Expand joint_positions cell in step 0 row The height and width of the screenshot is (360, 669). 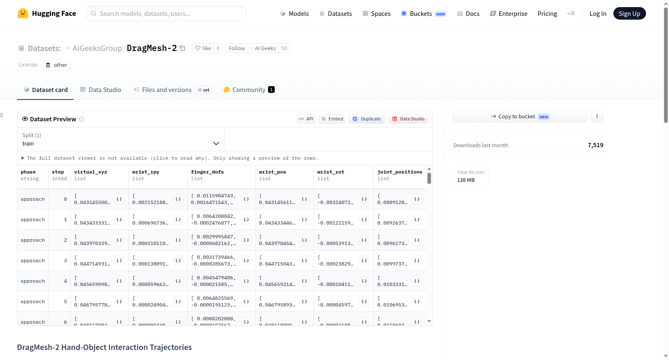point(417,199)
